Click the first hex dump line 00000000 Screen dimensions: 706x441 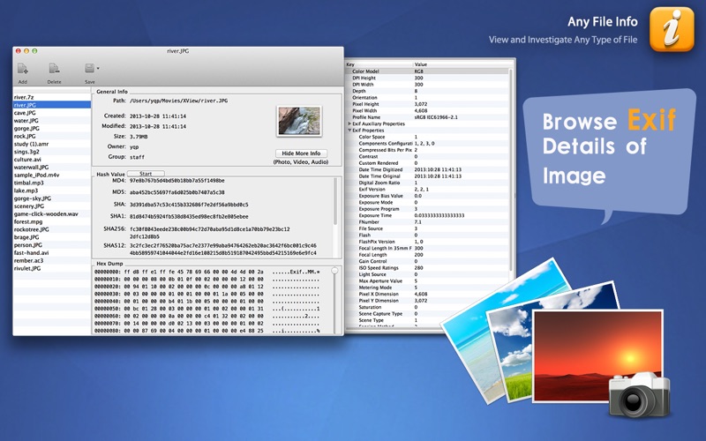[207, 272]
